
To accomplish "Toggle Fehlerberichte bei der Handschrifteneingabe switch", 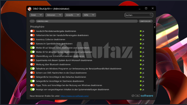I will (32, 35).
